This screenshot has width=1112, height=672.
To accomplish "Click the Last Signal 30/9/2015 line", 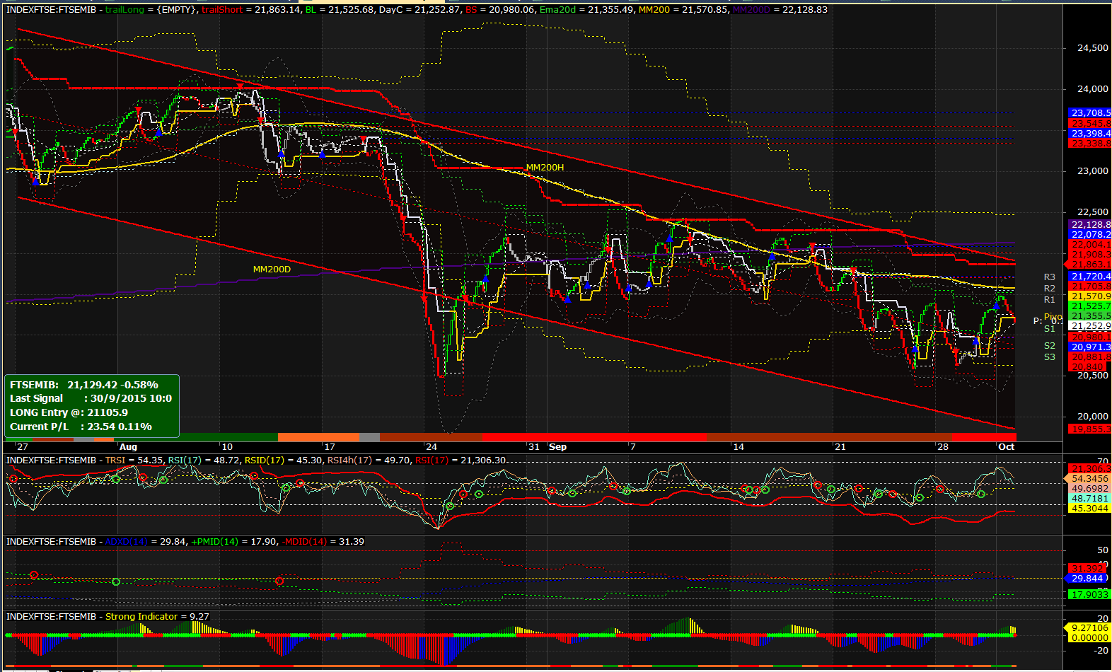I will (91, 398).
